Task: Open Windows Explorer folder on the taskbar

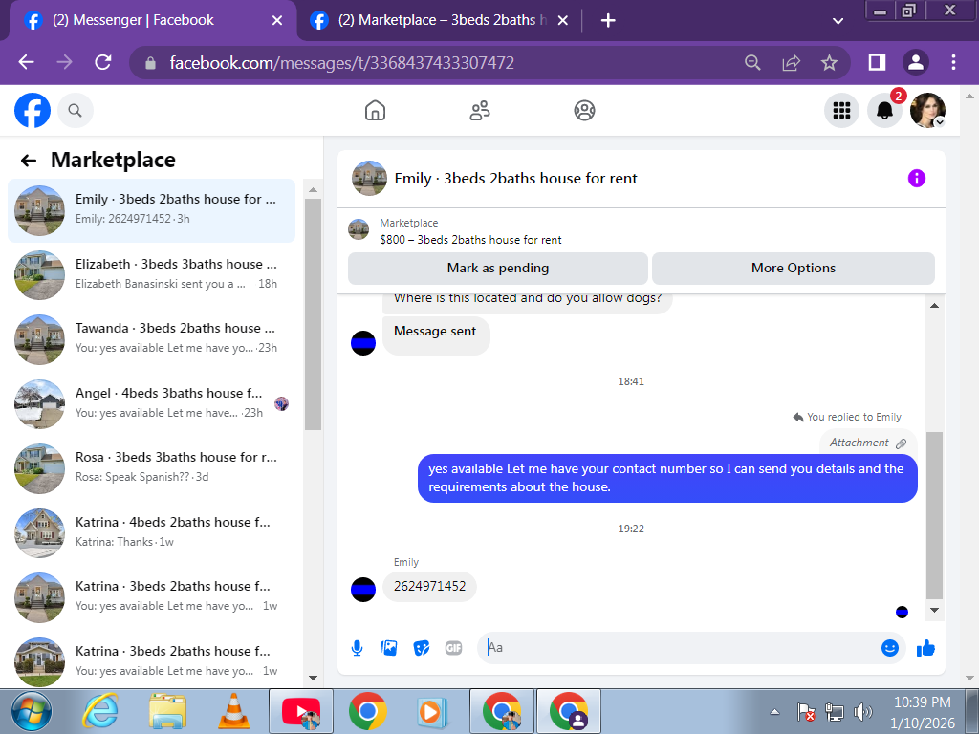Action: pyautogui.click(x=167, y=711)
